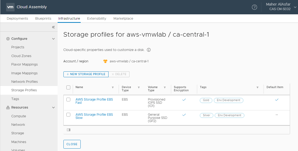Toggle the select-all header checkbox
Viewport: 298px width, 151px height.
(x=68, y=87)
